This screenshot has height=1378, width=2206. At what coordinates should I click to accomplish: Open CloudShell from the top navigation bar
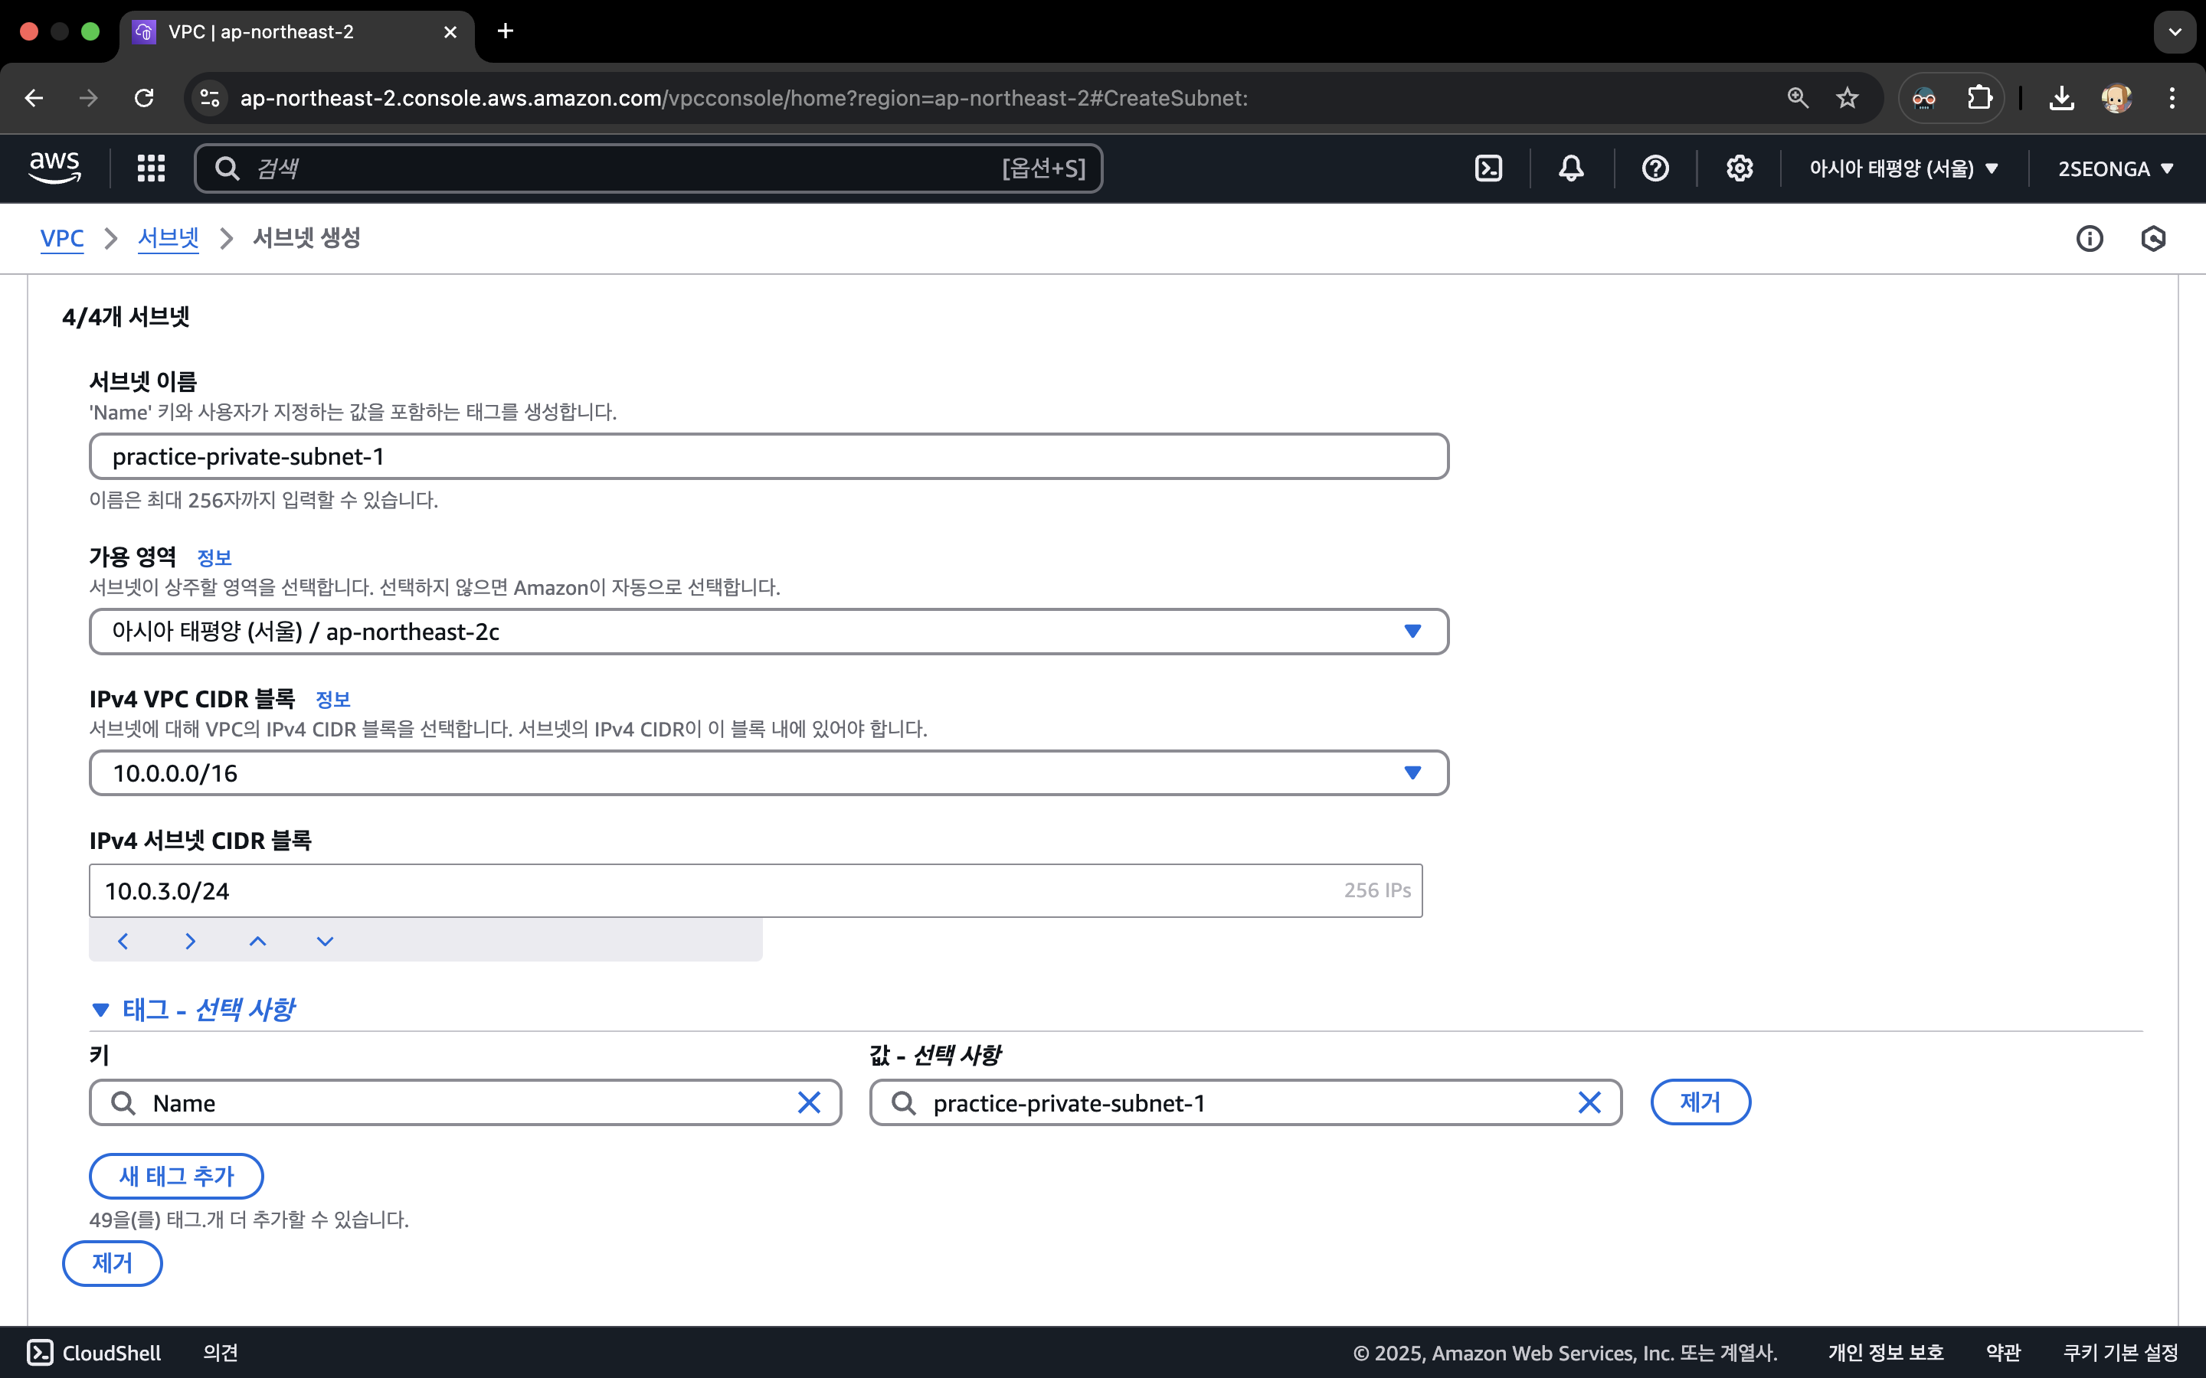tap(1488, 168)
